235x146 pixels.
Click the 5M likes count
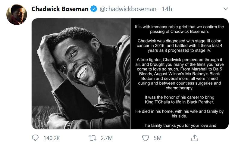click(158, 138)
